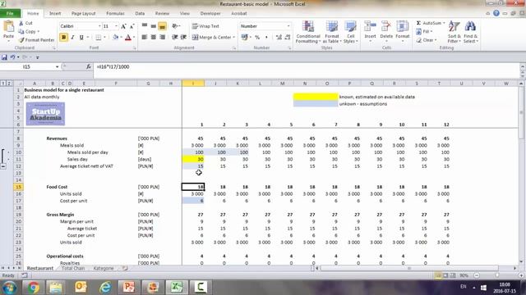Select the Format Painter brush

[x=21, y=40]
